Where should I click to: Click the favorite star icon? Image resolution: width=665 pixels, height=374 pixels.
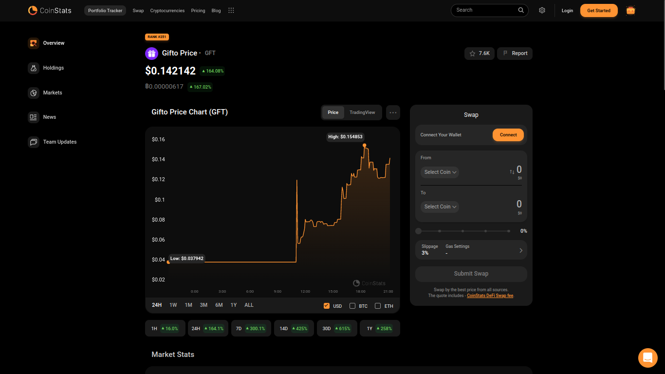tap(472, 54)
